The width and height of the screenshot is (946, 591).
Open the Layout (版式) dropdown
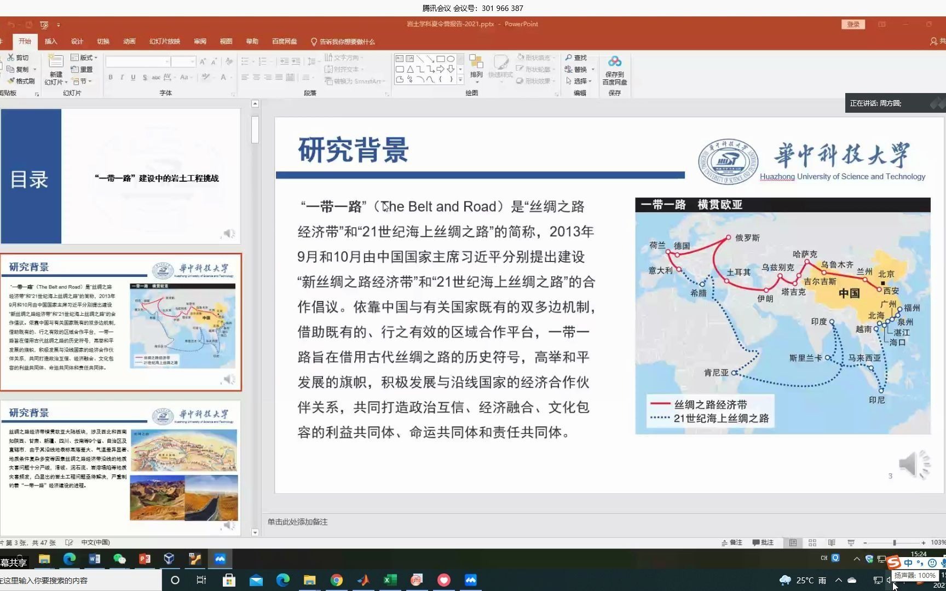tap(84, 57)
